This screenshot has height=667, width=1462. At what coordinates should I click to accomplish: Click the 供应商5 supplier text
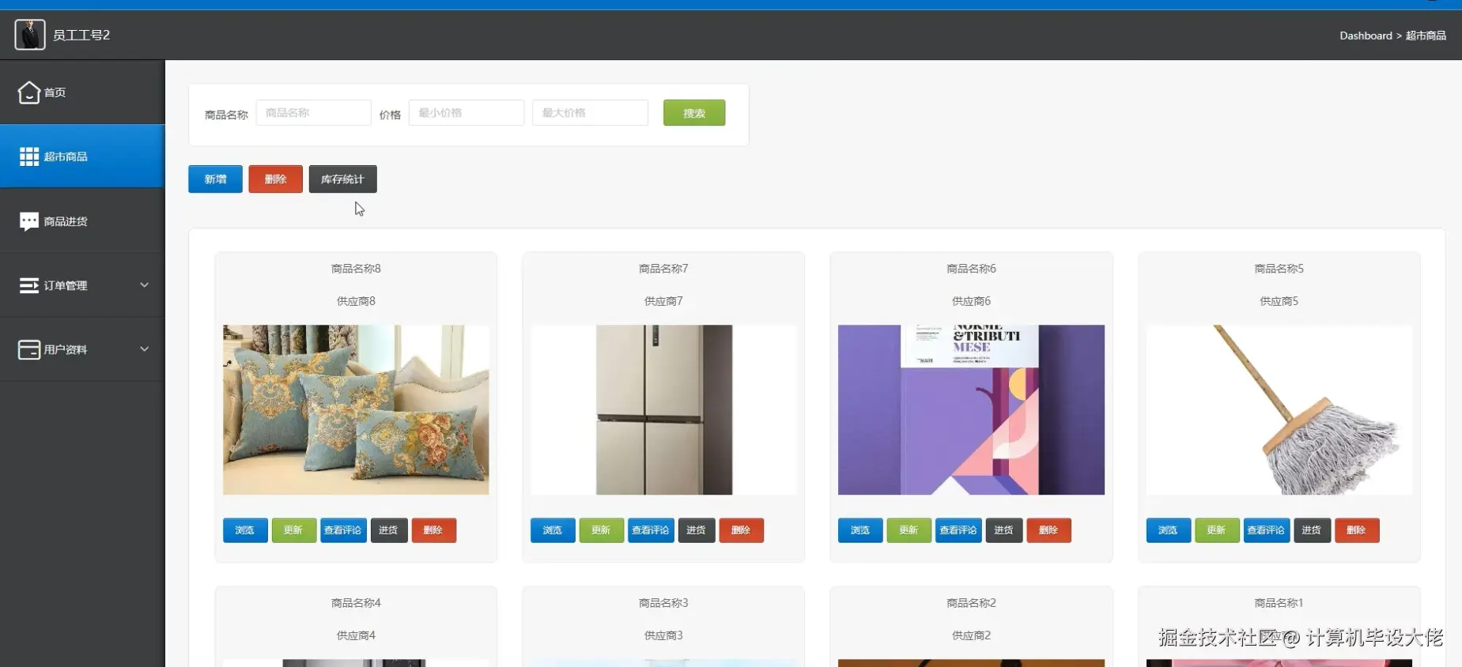(1279, 301)
